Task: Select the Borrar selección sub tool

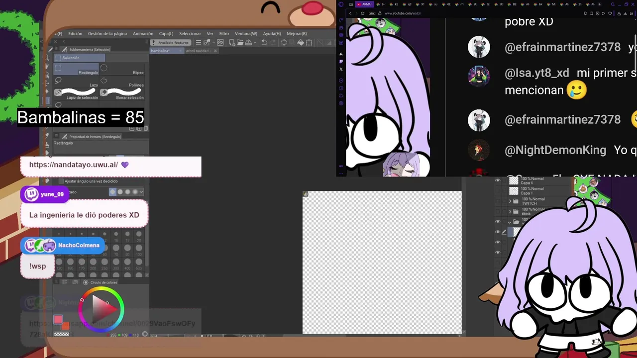Action: [122, 94]
